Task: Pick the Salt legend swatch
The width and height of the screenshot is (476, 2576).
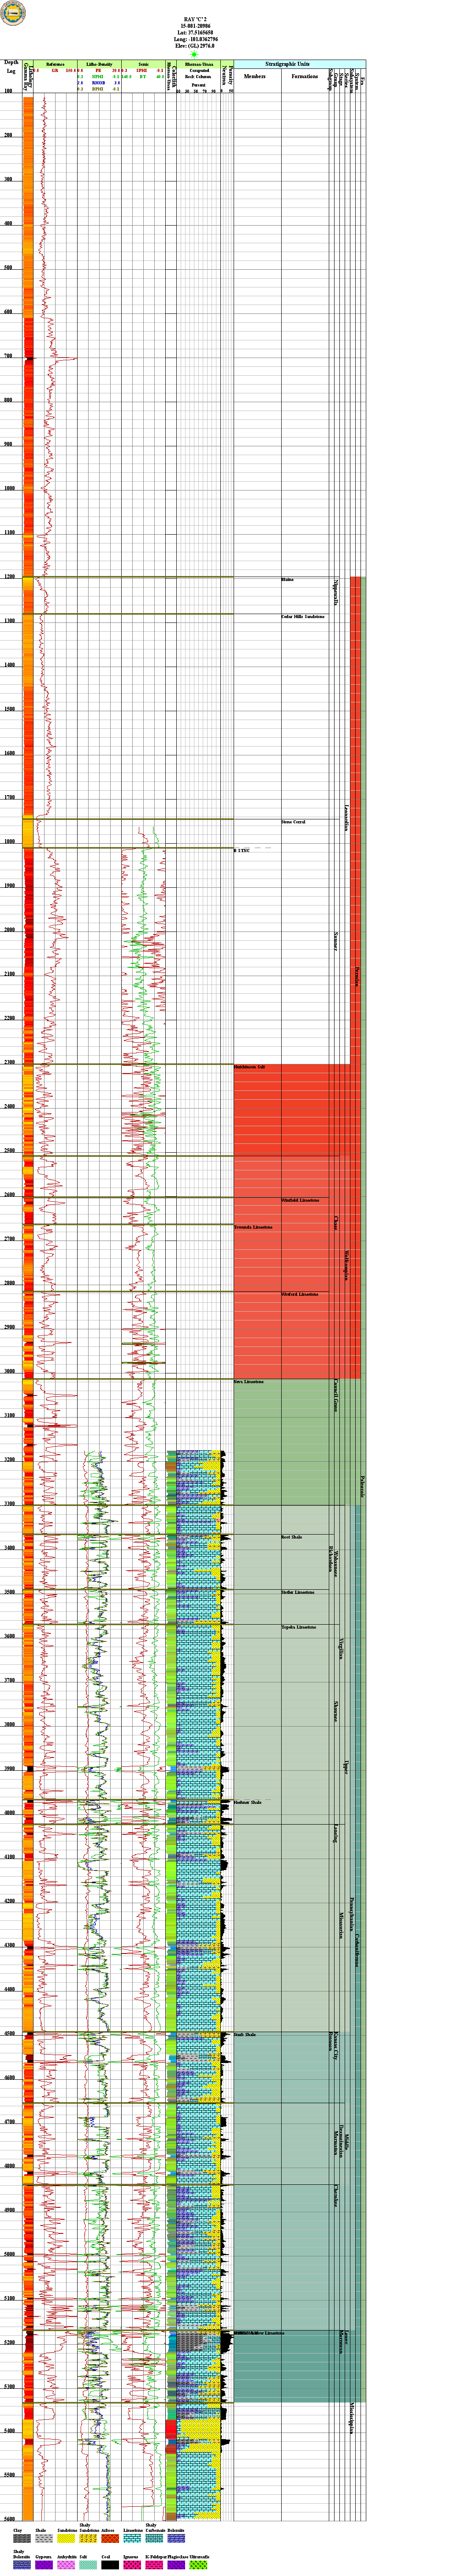Action: 87,2565
